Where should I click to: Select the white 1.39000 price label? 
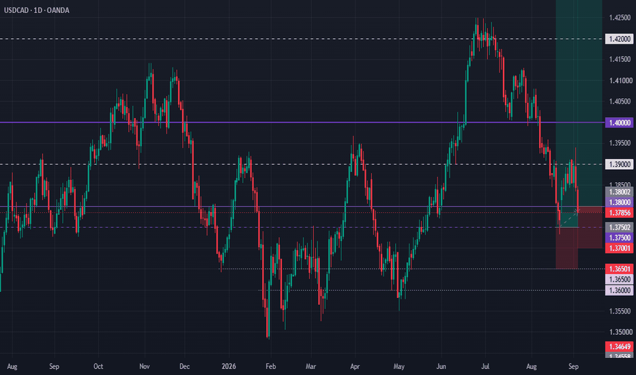click(619, 164)
